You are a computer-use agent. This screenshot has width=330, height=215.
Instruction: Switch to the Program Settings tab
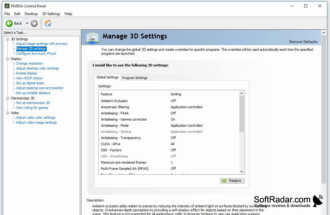(135, 78)
